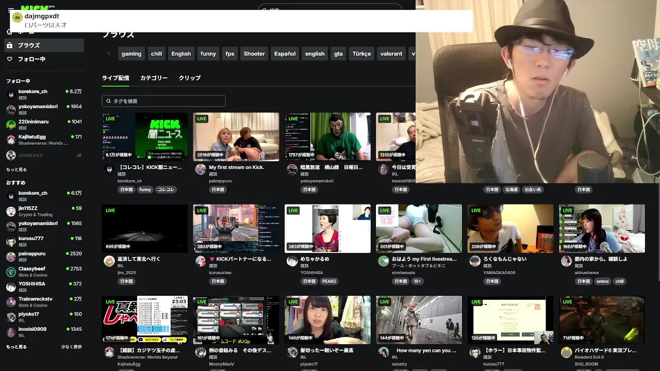Open Trainwreckstv recommended channel avatar
The height and width of the screenshot is (371, 660).
click(x=10, y=302)
